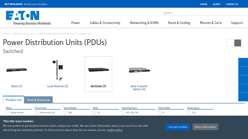248x139 pixels.
Task: Check the 12 amps filter
Action: point(95,112)
